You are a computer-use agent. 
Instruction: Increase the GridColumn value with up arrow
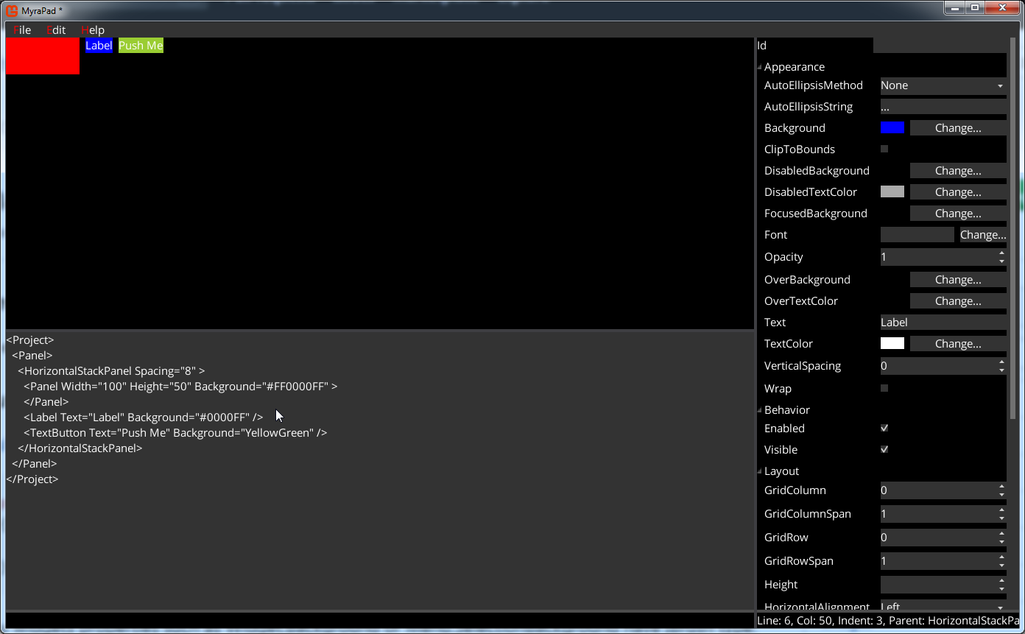click(1001, 486)
